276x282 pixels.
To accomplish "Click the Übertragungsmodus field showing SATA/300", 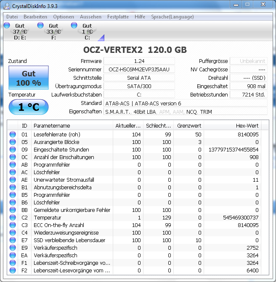I will [139, 86].
